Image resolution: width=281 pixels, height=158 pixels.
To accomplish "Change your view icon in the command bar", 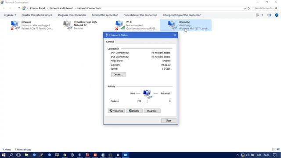I will 258,15.
